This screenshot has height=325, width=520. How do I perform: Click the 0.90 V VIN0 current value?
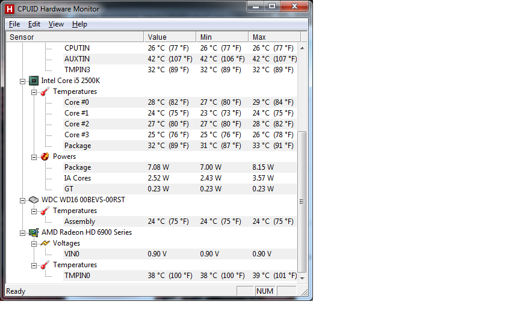(157, 254)
